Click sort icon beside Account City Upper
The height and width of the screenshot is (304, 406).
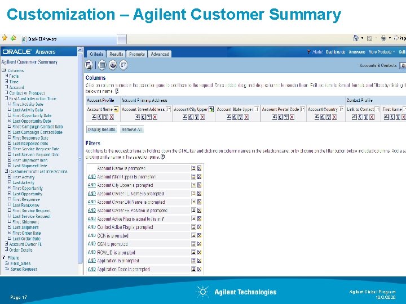click(x=211, y=109)
